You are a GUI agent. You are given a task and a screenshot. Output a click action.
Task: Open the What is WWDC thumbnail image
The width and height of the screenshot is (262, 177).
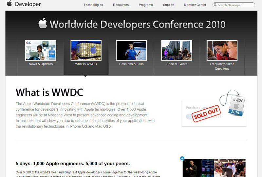point(86,50)
